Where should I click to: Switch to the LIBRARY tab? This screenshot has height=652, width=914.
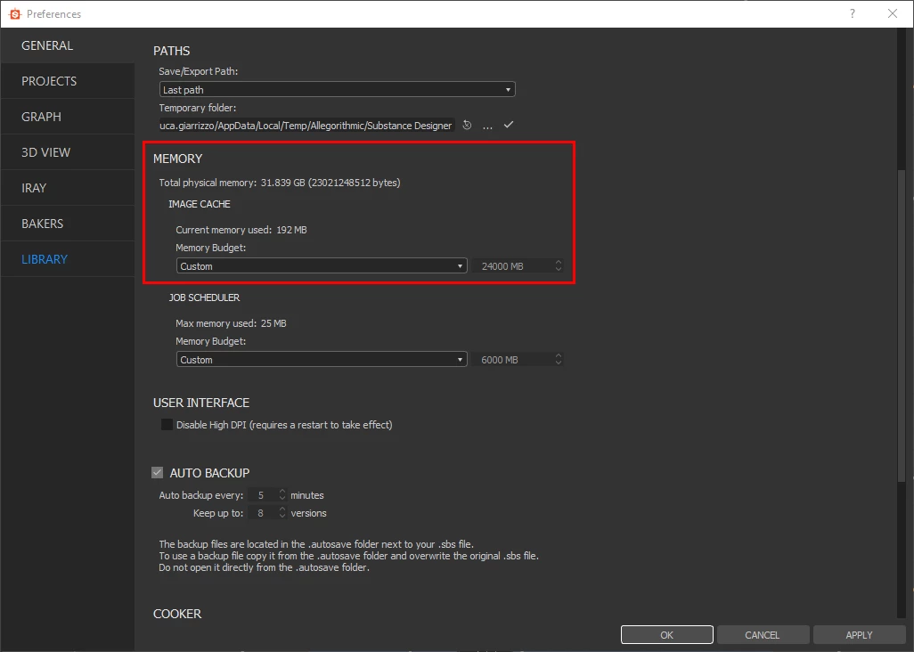click(x=68, y=258)
